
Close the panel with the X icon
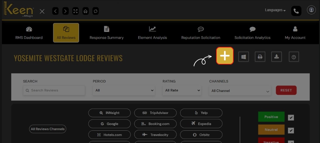pyautogui.click(x=42, y=11)
